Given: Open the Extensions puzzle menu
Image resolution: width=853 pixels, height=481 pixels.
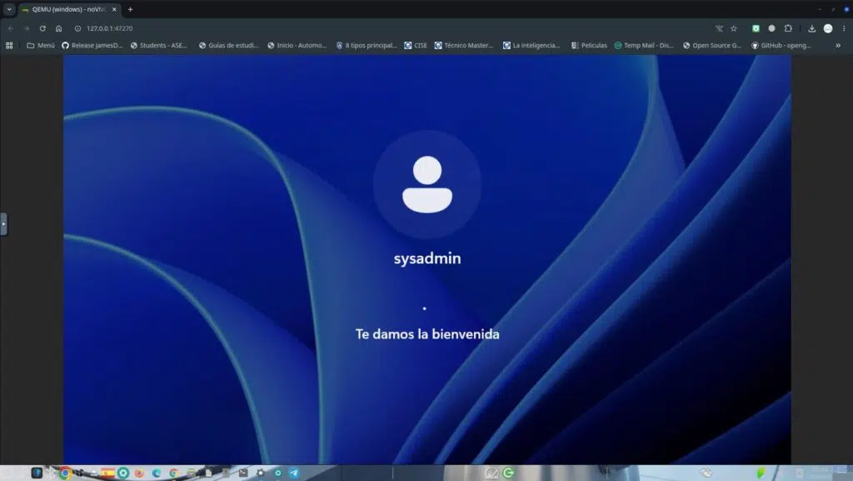Looking at the screenshot, I should click(x=788, y=28).
